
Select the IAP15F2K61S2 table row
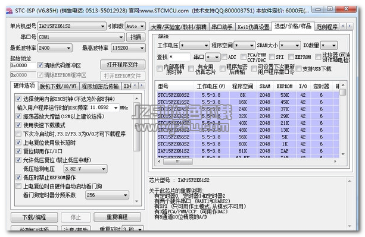click(x=248, y=151)
